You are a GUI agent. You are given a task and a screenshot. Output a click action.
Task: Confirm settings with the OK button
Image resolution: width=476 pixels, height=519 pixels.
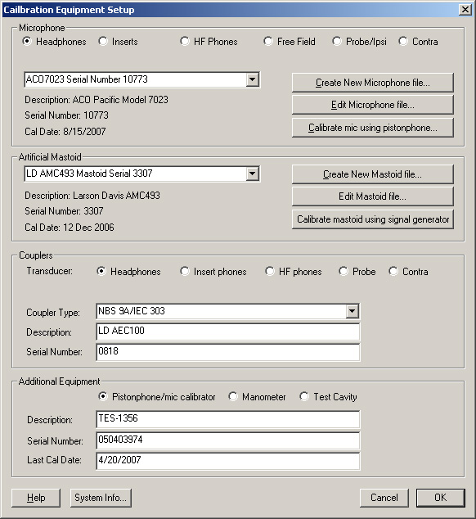pyautogui.click(x=441, y=498)
